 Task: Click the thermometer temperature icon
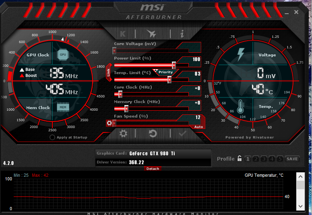pos(240,106)
